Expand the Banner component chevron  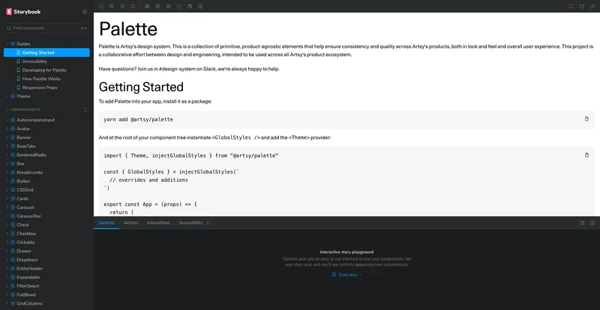(x=7, y=138)
